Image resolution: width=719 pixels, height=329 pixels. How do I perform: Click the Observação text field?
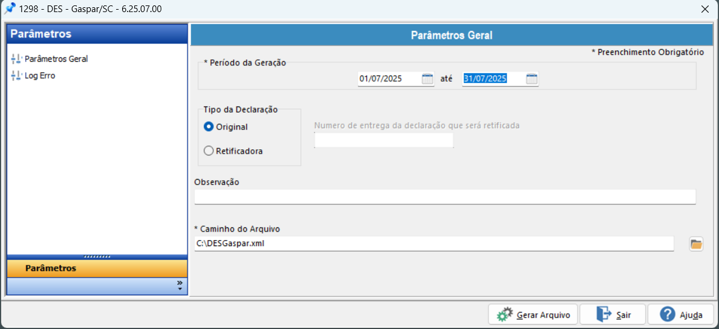point(444,197)
